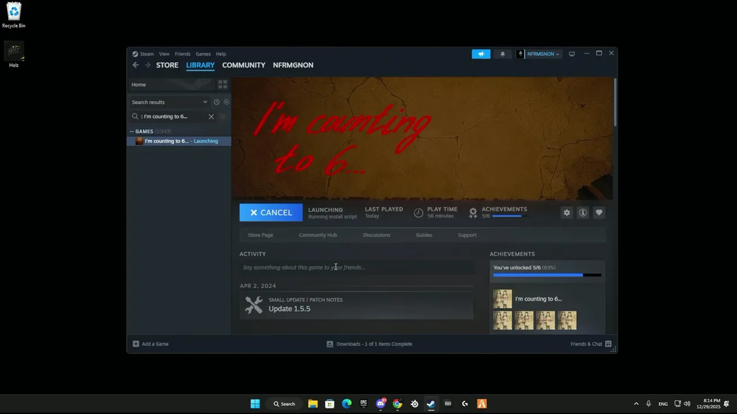Switch to the LIBRARY tab
The image size is (737, 414).
[200, 65]
